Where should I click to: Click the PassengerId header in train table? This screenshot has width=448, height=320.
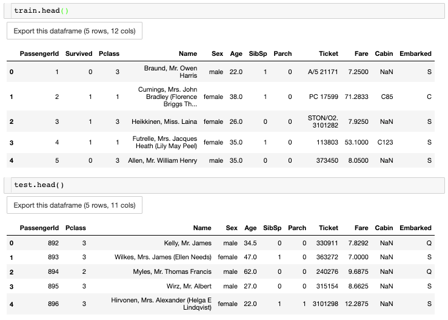pos(39,54)
